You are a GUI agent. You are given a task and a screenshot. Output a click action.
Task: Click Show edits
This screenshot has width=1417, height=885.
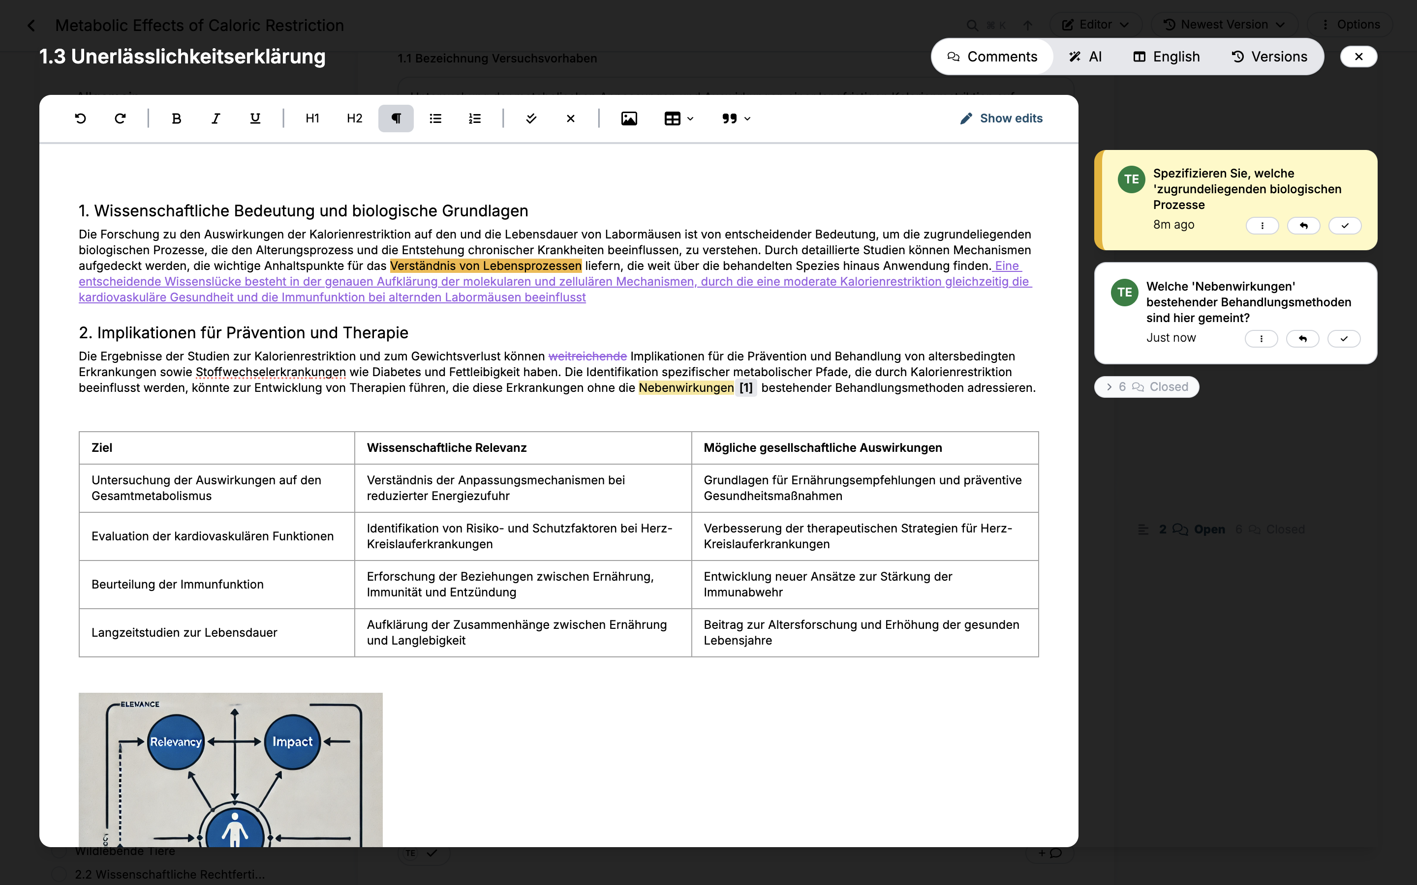pos(1002,118)
